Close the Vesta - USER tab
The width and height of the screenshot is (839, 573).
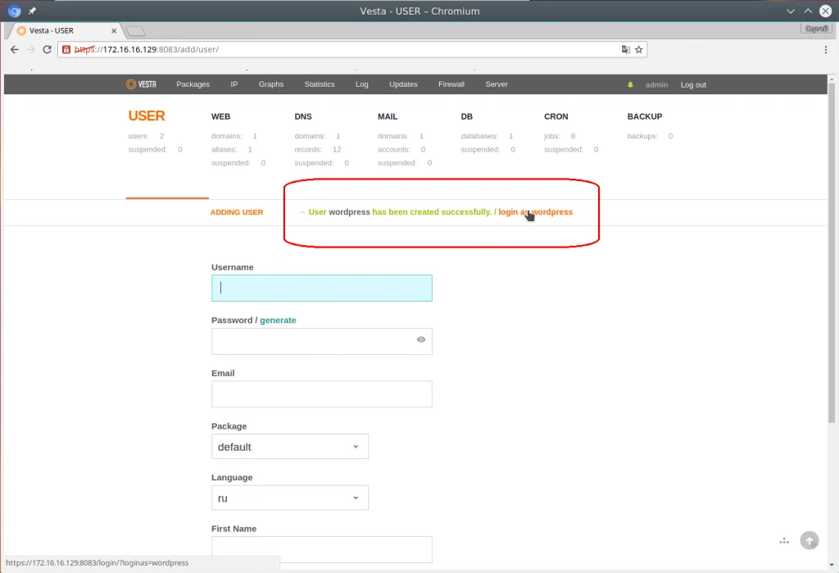tap(114, 31)
